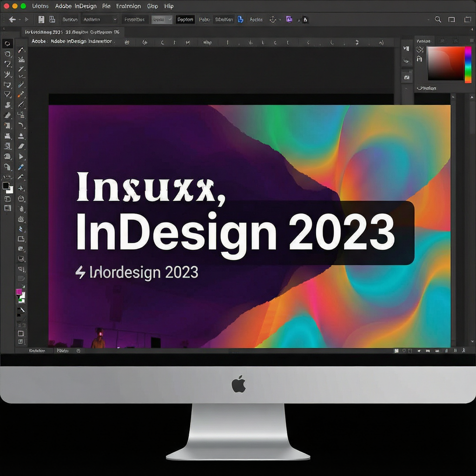The width and height of the screenshot is (476, 476).
Task: Click the purple panel icon in the toolbar
Action: [289, 20]
